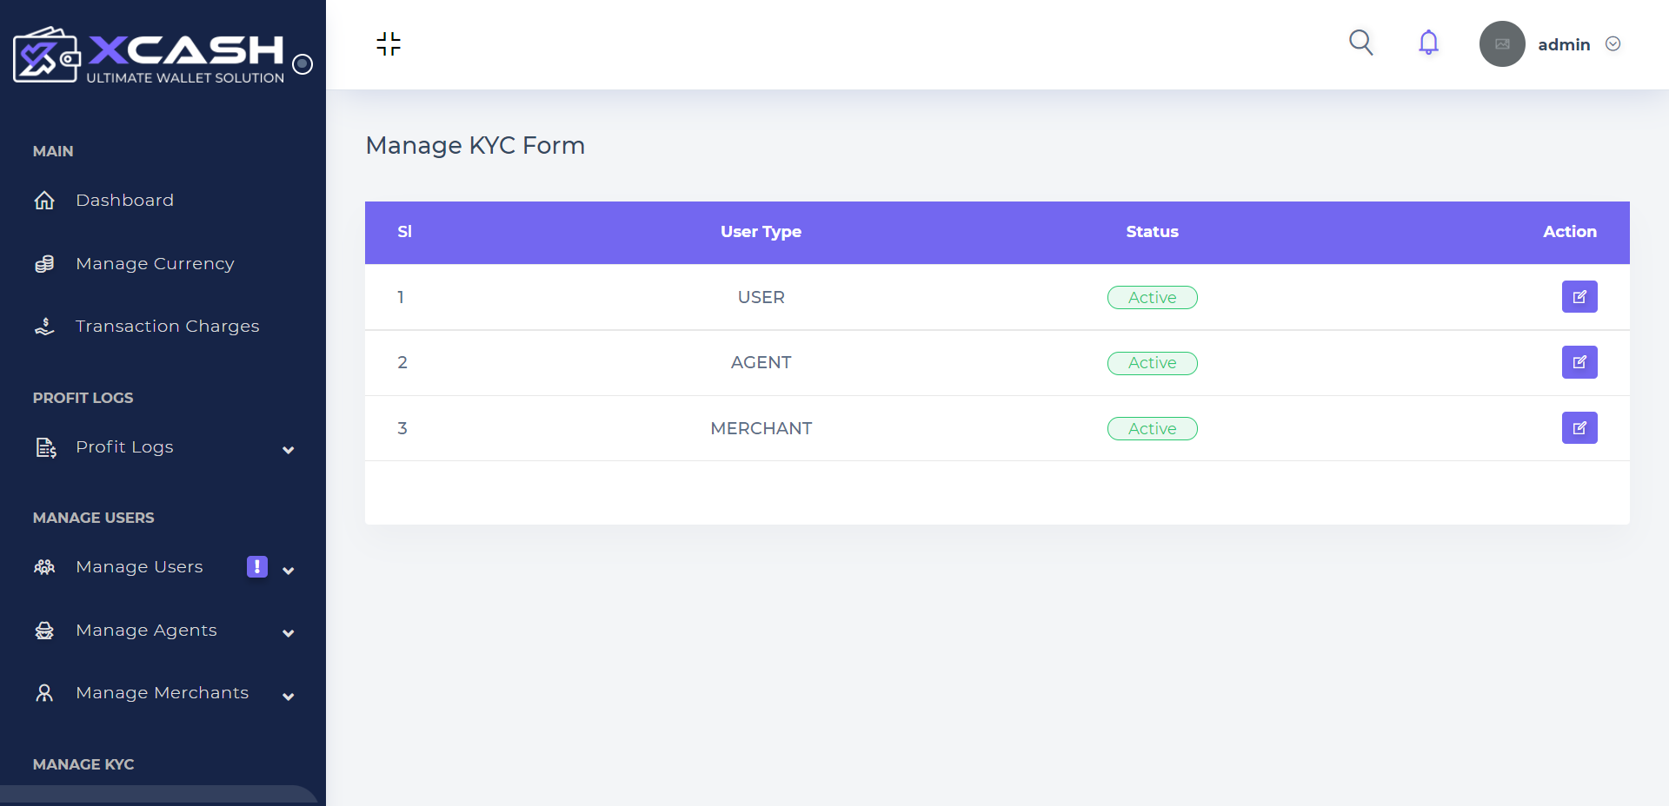The width and height of the screenshot is (1669, 806).
Task: Click the admin profile avatar
Action: click(1502, 44)
